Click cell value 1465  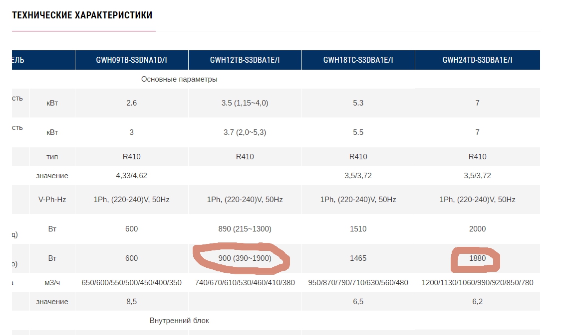[358, 258]
